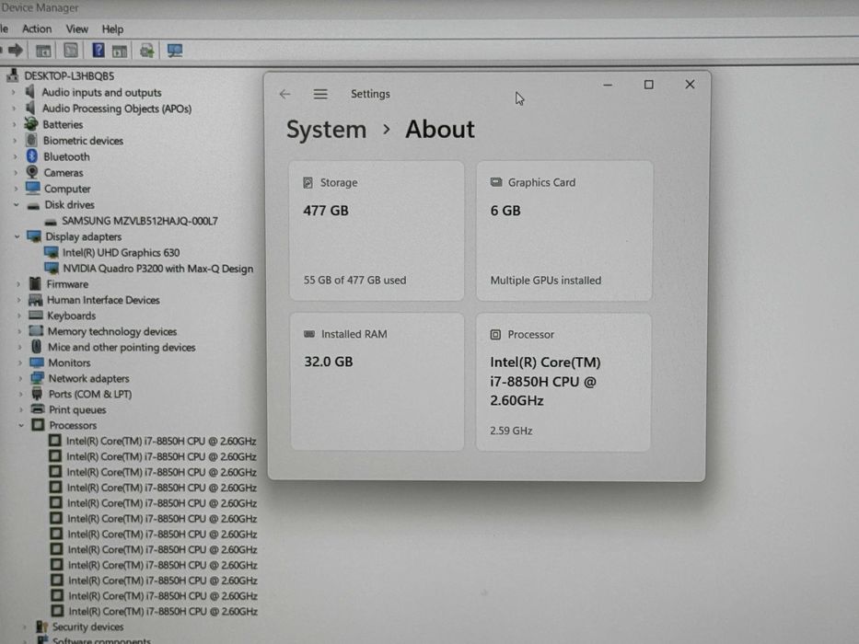Click the Human Interface Devices icon
This screenshot has height=644, width=859.
[36, 300]
